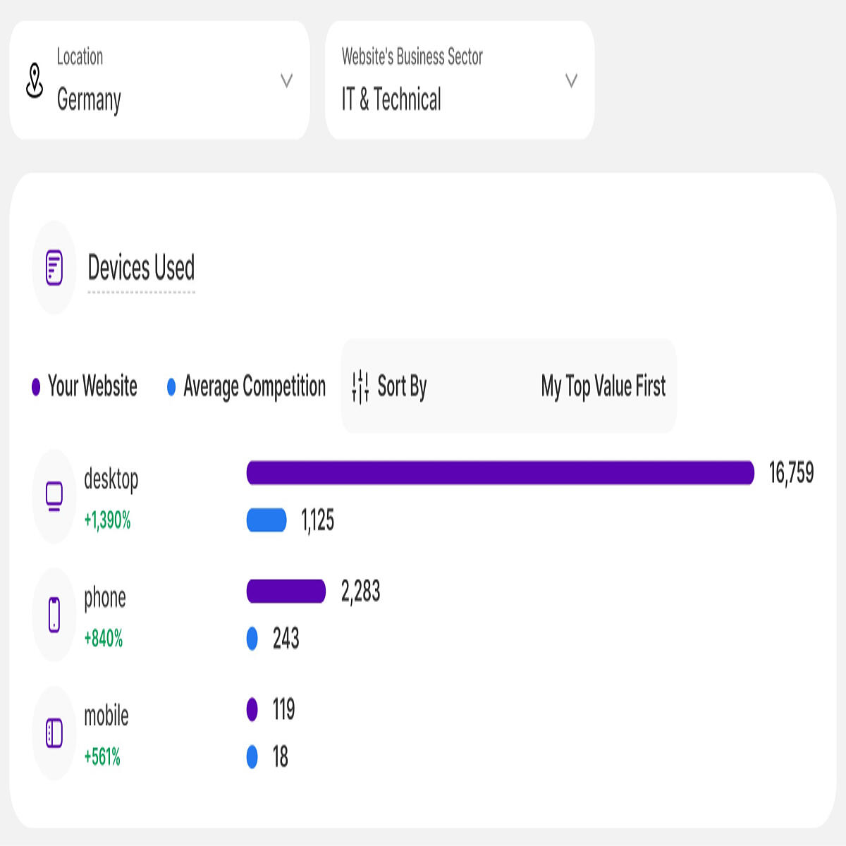Click the Devices Used report icon
The width and height of the screenshot is (846, 846).
(x=54, y=268)
